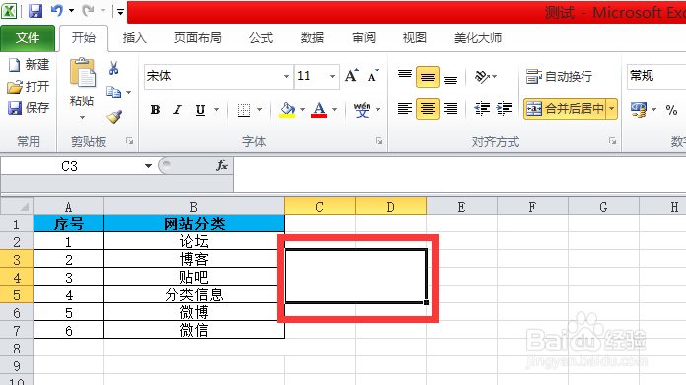Image resolution: width=686 pixels, height=385 pixels.
Task: Toggle Italic formatting
Action: 177,110
